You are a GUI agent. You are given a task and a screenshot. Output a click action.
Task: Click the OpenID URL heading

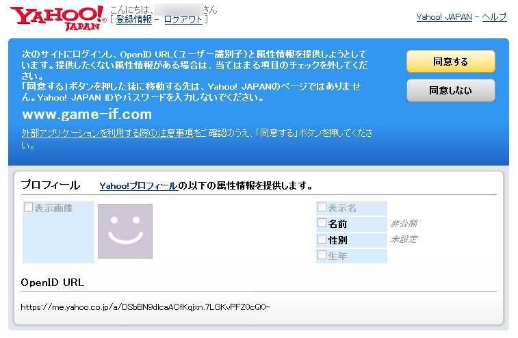(53, 283)
